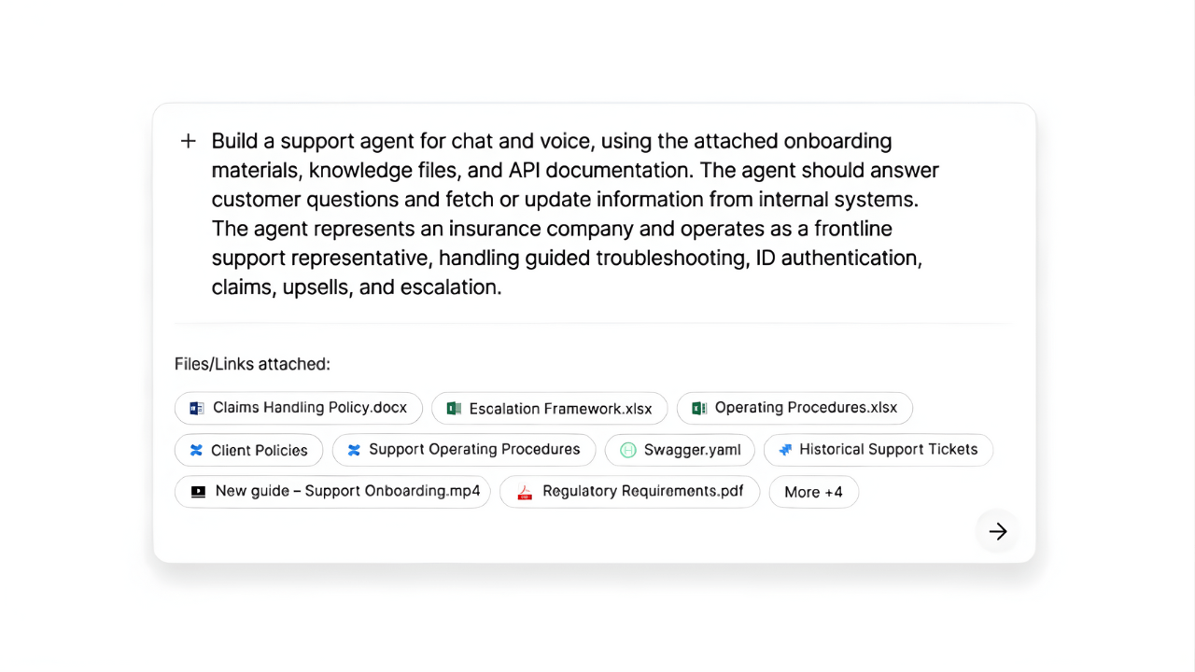1195x672 pixels.
Task: Click the New guide – Support Onboarding.mp4 chip
Action: pos(332,491)
